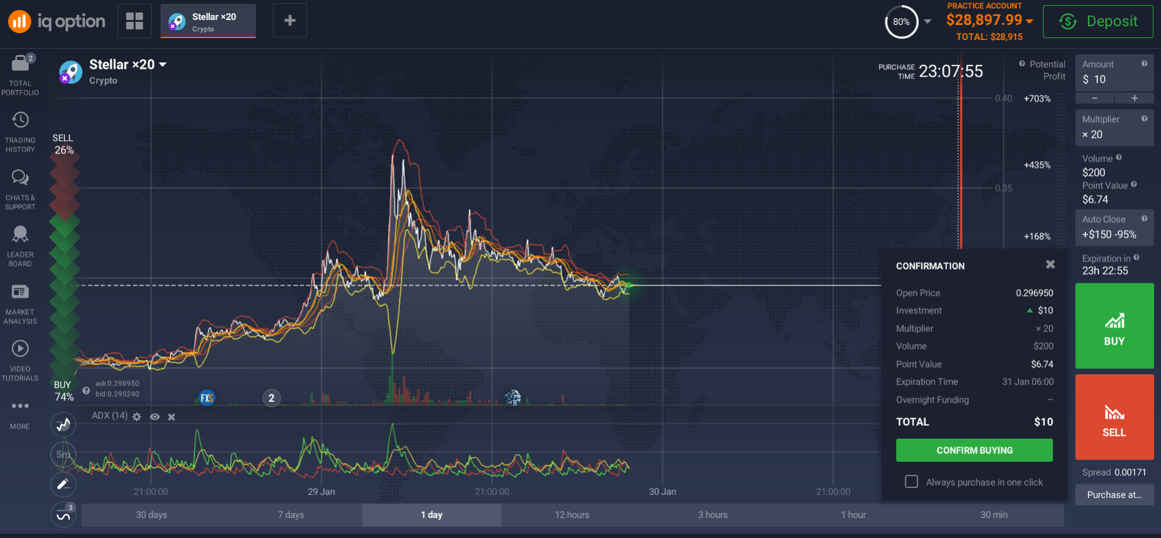Expand the 80% dropdown arrow
Screen dimensions: 1161x538
coord(928,21)
